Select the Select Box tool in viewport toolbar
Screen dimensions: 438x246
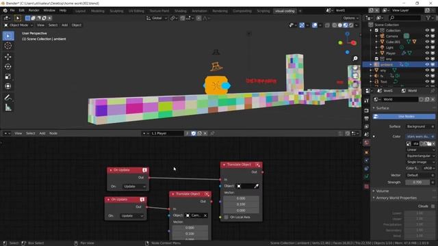click(8, 36)
